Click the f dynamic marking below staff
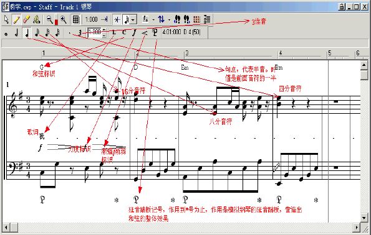371x235 pixels. 41,148
